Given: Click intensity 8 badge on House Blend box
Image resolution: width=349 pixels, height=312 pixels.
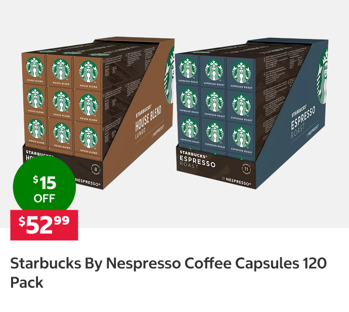Looking at the screenshot, I should pos(96,169).
